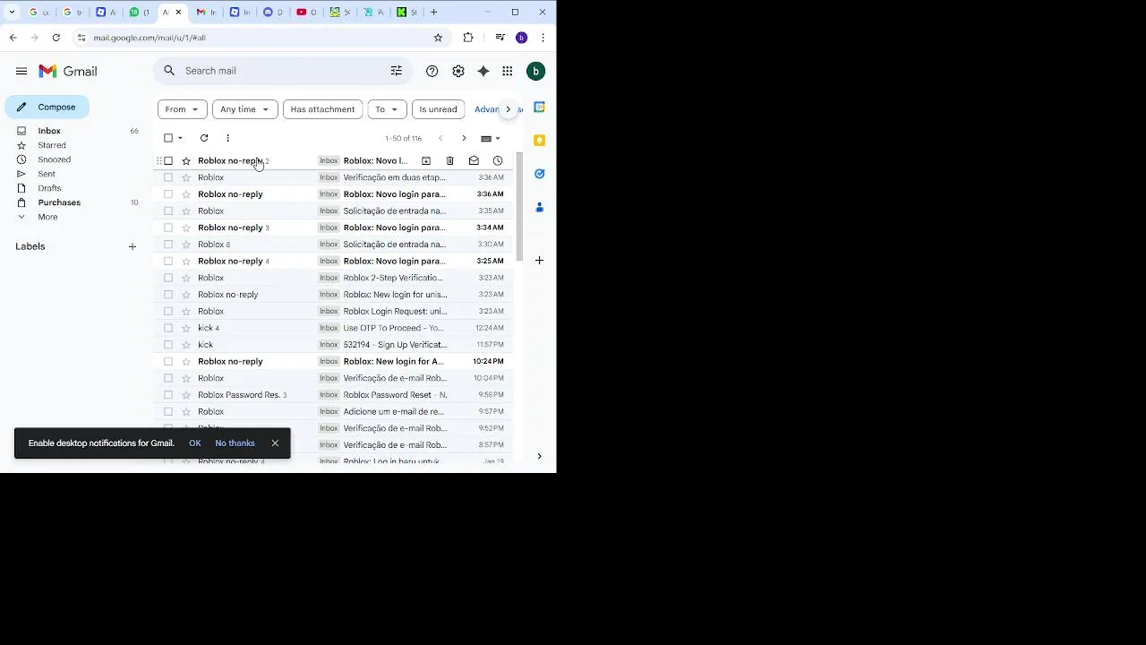
Task: Check the Roblox no-reply 3:34 AM email
Action: 168,228
